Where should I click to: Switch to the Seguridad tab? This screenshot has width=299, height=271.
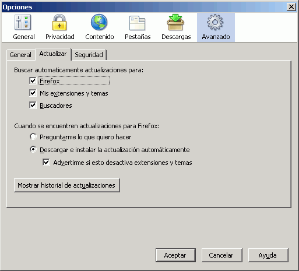(x=89, y=55)
